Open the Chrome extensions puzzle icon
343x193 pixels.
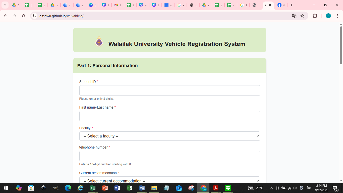tap(315, 16)
